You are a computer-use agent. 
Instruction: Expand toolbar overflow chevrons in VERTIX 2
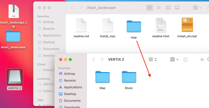[x=202, y=60]
